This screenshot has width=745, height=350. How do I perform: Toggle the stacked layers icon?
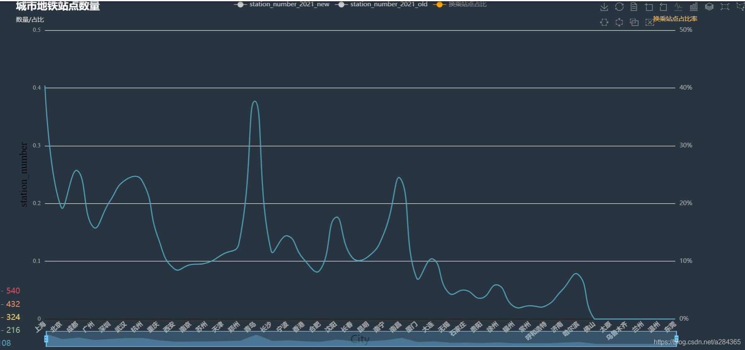pyautogui.click(x=709, y=7)
